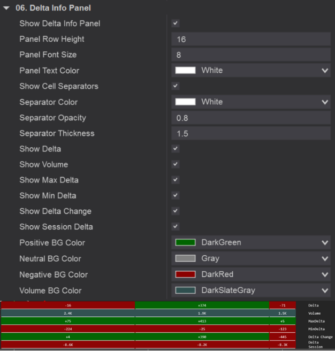The image size is (335, 351).
Task: Click the Separator Opacity field showing 0.8
Action: (250, 118)
